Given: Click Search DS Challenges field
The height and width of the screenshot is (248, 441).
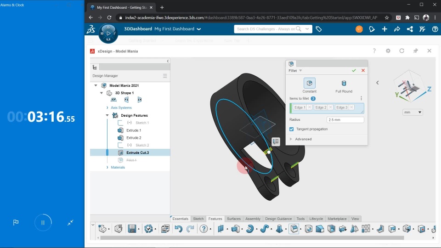Looking at the screenshot, I should [266, 29].
